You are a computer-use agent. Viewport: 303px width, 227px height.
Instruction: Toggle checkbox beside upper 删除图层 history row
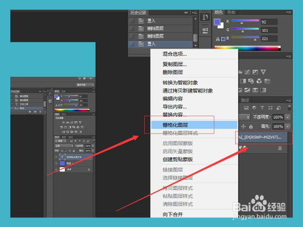[x=132, y=28]
